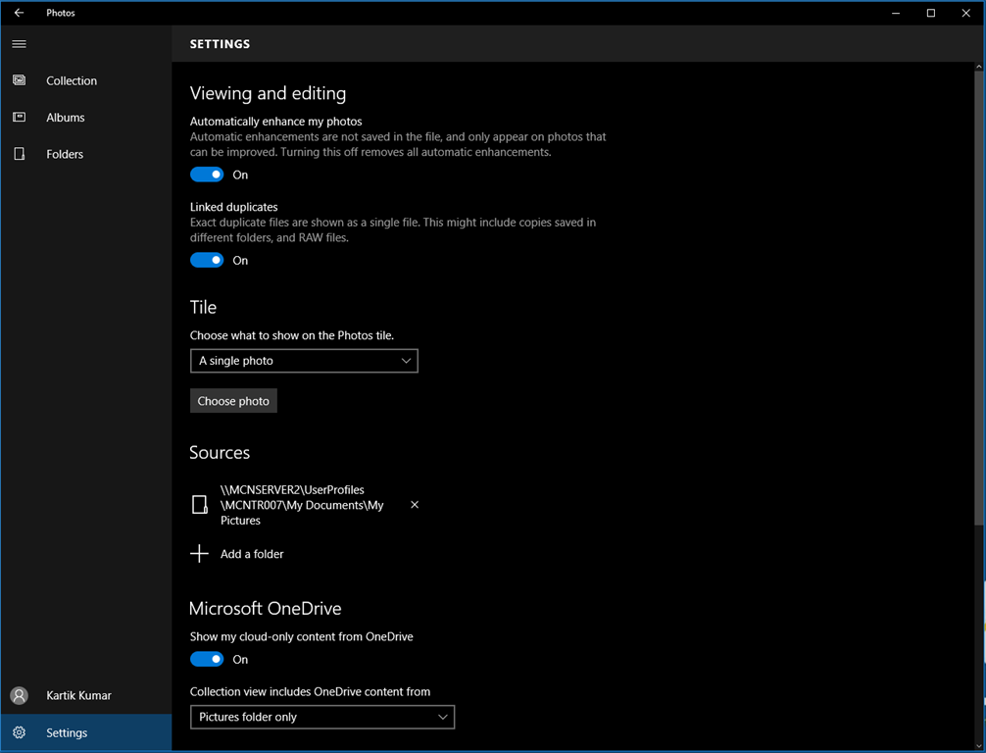This screenshot has width=986, height=753.
Task: Toggle cloud-only OneDrive content switch
Action: 207,659
